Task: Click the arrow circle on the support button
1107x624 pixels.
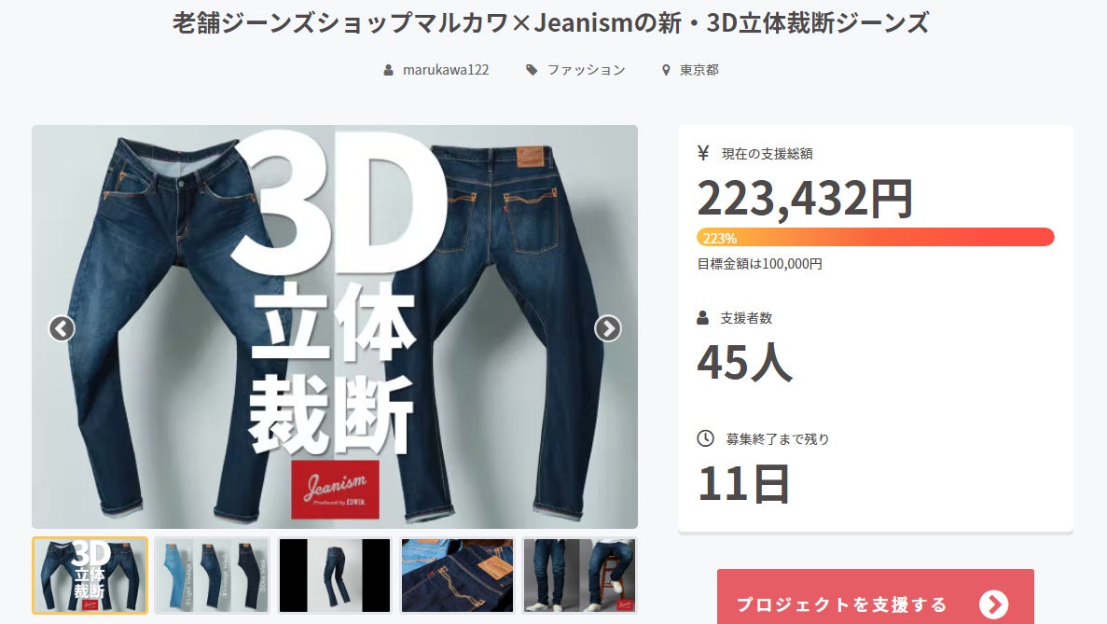Action: pyautogui.click(x=994, y=604)
